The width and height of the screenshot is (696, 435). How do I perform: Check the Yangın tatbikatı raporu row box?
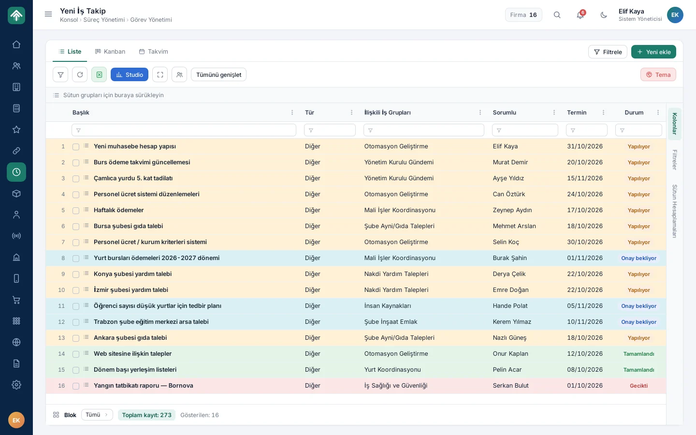(x=76, y=386)
